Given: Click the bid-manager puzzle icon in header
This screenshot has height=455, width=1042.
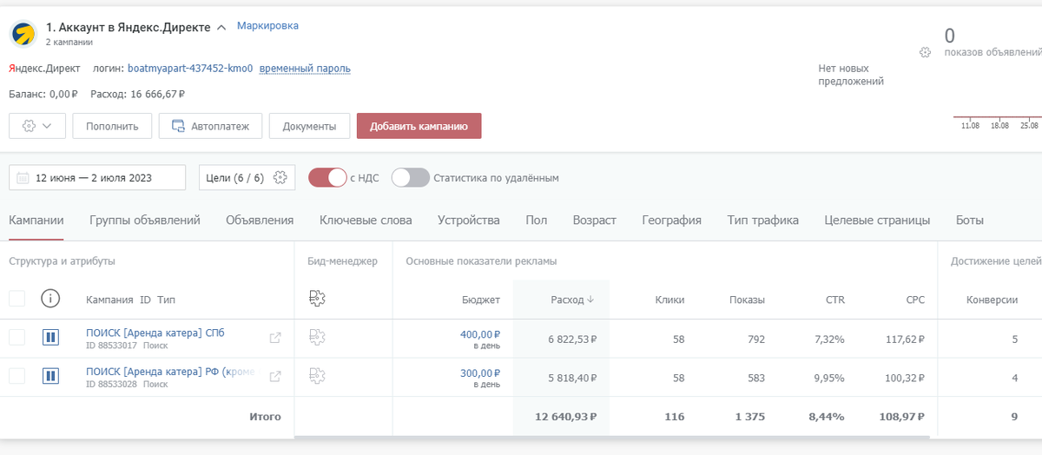Looking at the screenshot, I should (317, 299).
